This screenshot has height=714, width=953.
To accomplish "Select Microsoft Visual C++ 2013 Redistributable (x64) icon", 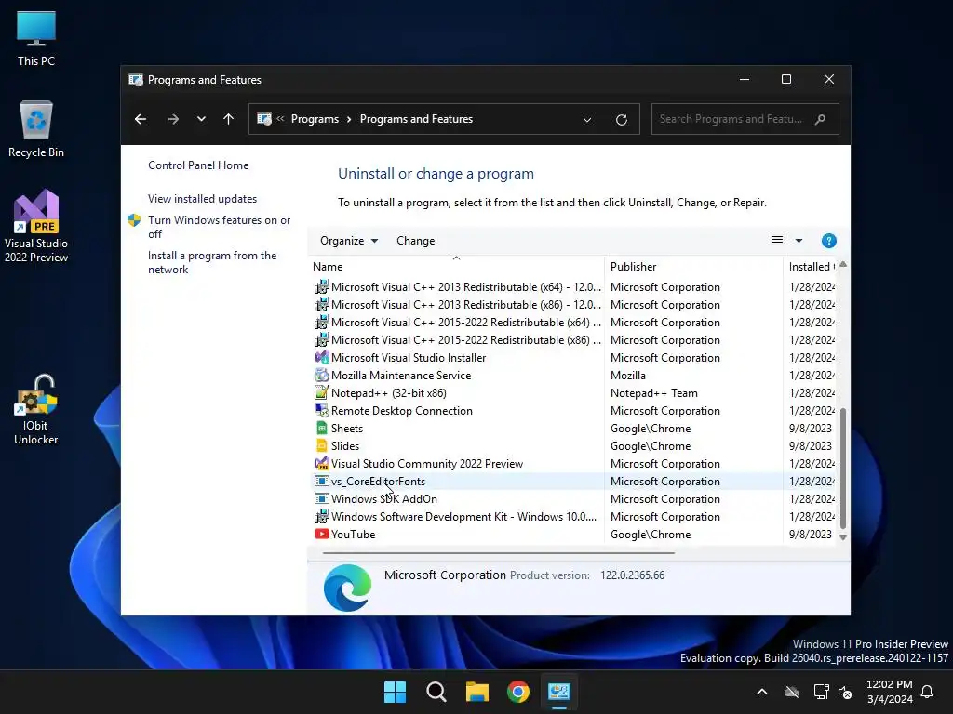I will (321, 286).
